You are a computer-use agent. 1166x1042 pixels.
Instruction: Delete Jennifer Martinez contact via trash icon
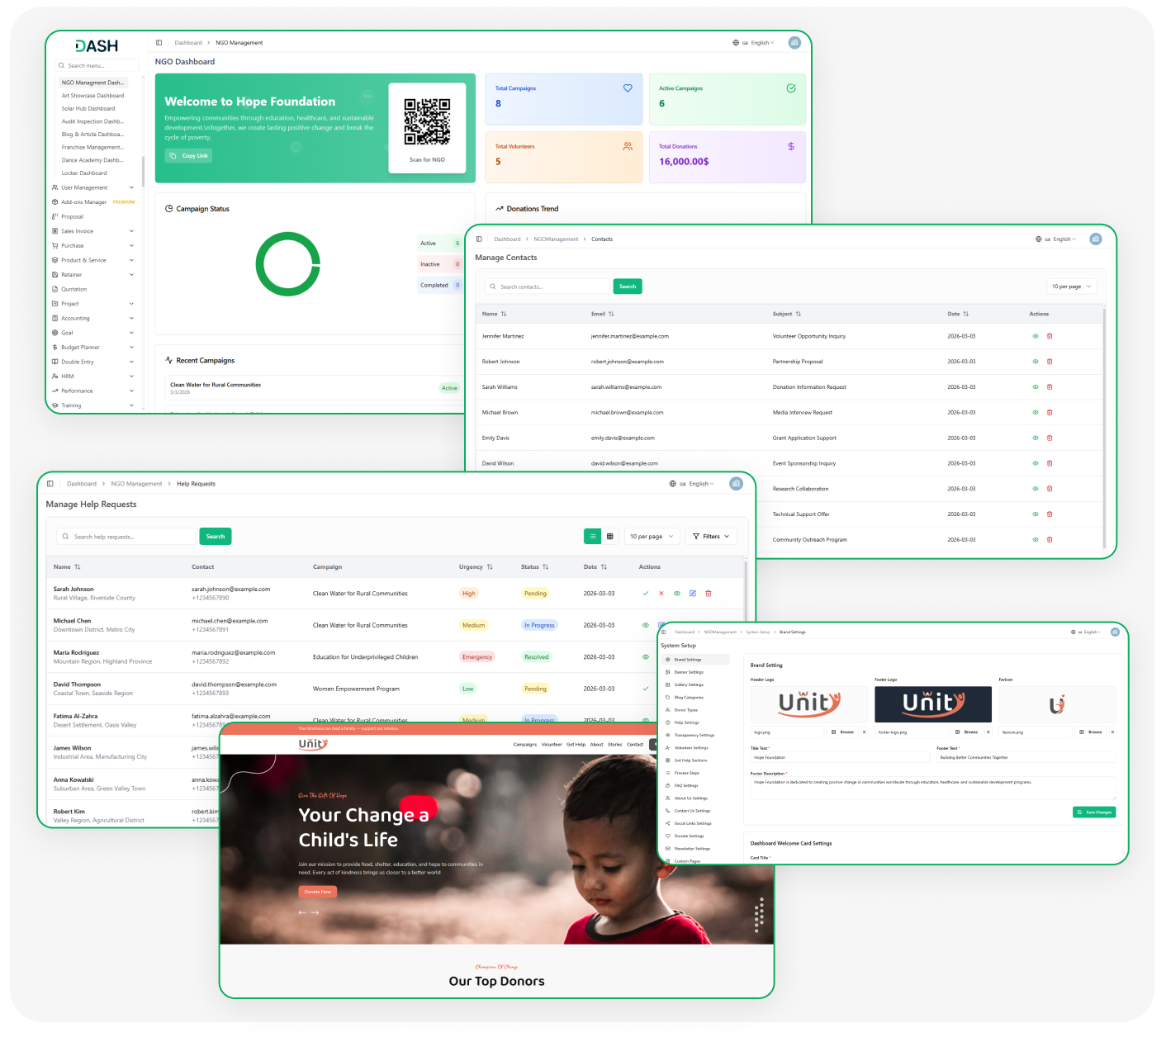(x=1050, y=336)
